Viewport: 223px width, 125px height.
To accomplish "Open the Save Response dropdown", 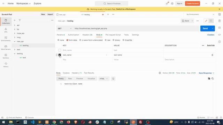I will point(206,73).
